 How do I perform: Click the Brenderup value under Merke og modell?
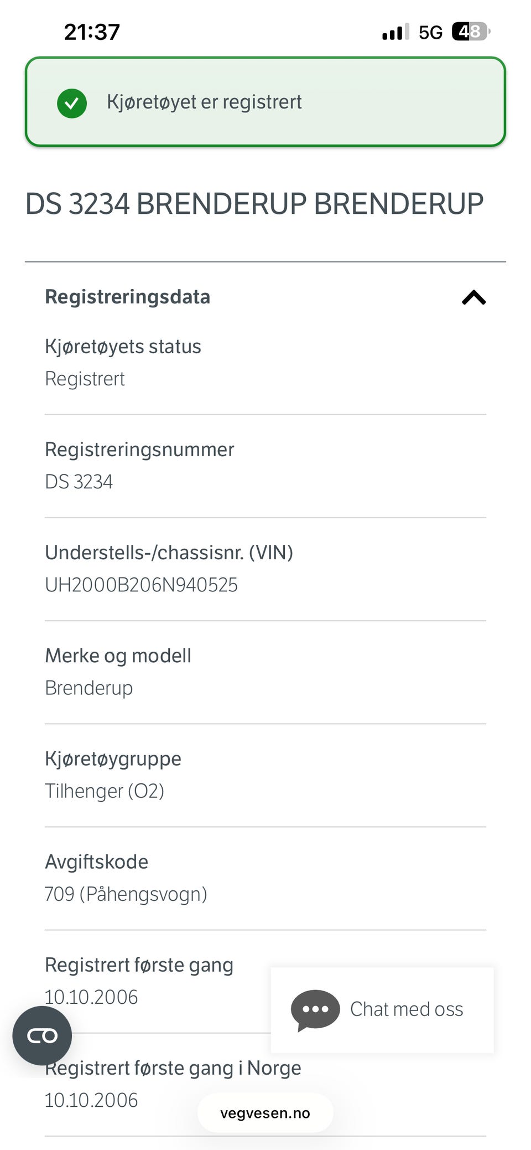(x=88, y=688)
